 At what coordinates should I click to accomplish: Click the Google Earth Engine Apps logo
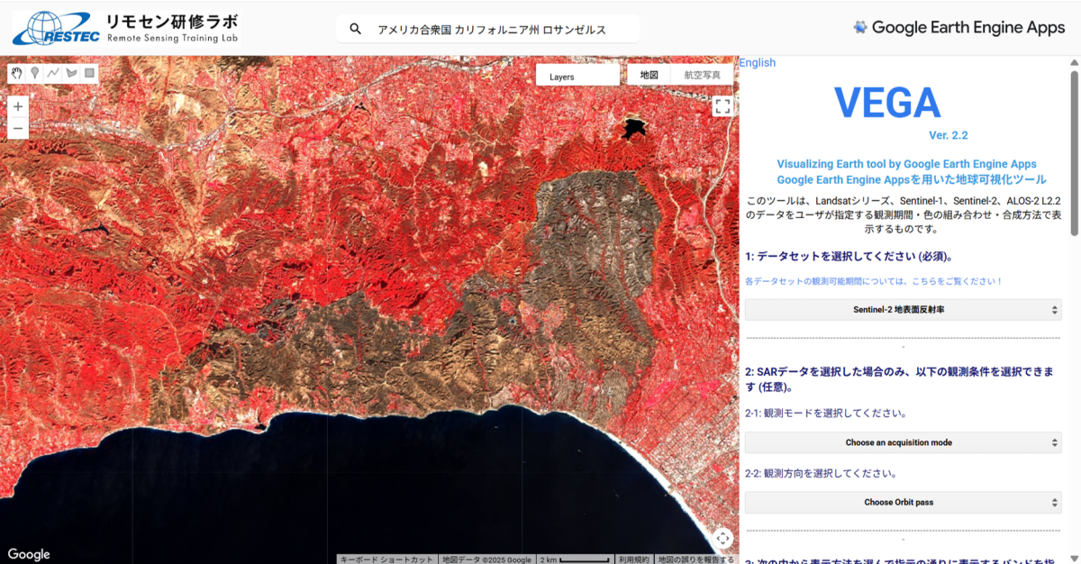point(959,28)
